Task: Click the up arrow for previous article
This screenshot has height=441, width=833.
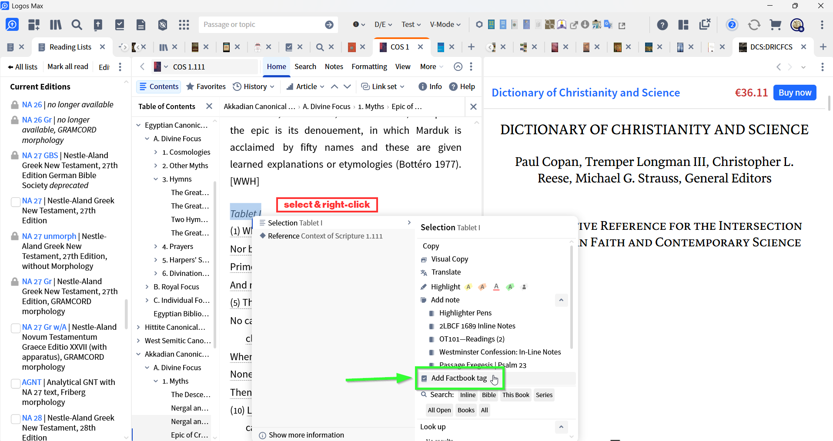Action: (335, 86)
